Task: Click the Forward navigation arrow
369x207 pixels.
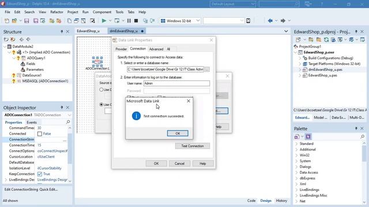Action: (283, 21)
